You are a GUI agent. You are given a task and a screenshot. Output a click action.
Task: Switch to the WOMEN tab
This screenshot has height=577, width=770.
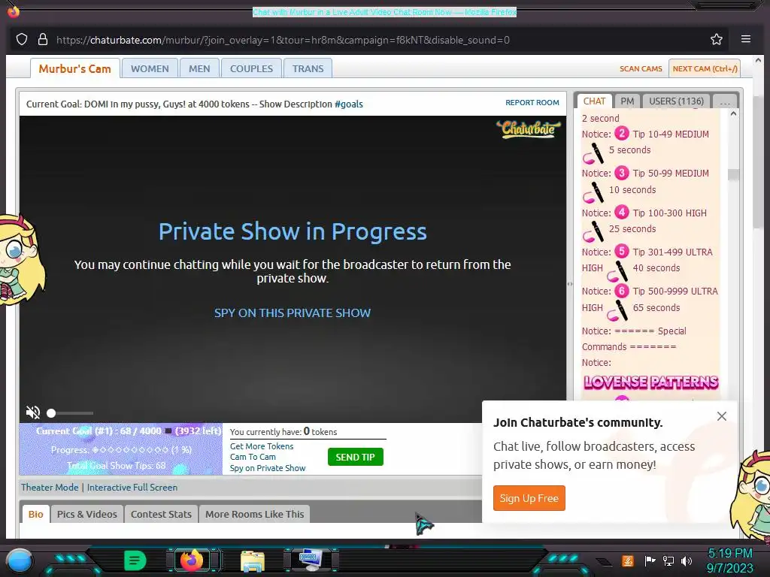pos(150,68)
